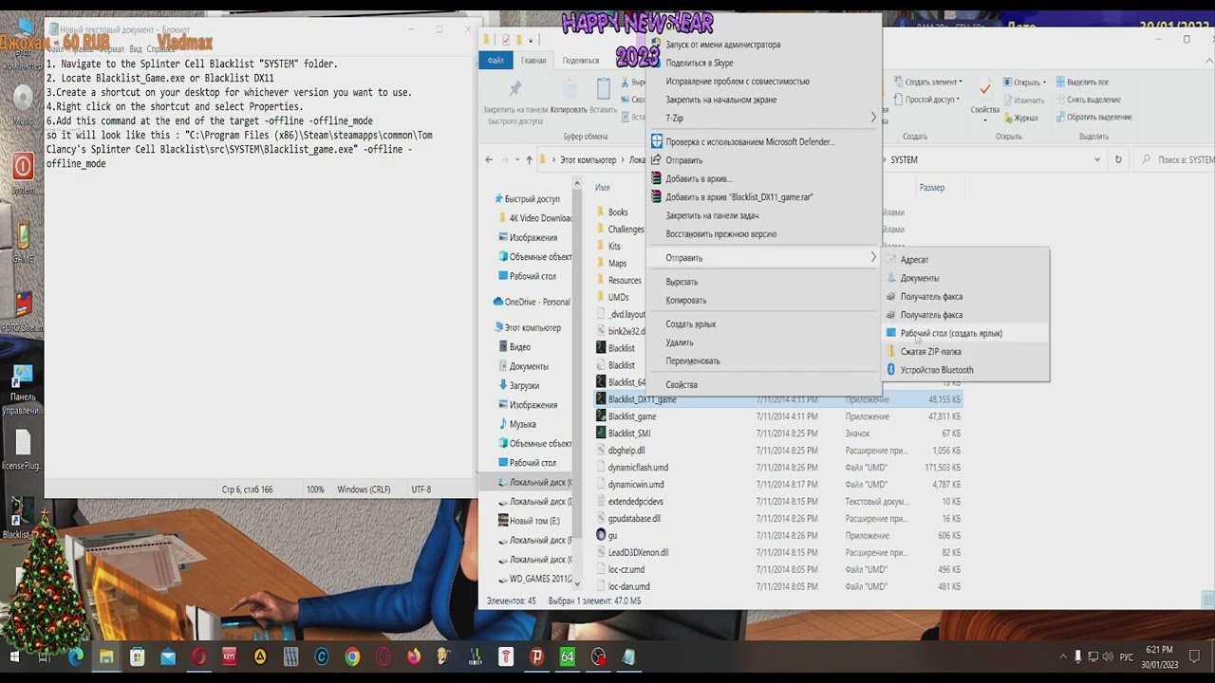
Task: Choose 'Запуск от имени администратора' in context menu
Action: point(723,45)
